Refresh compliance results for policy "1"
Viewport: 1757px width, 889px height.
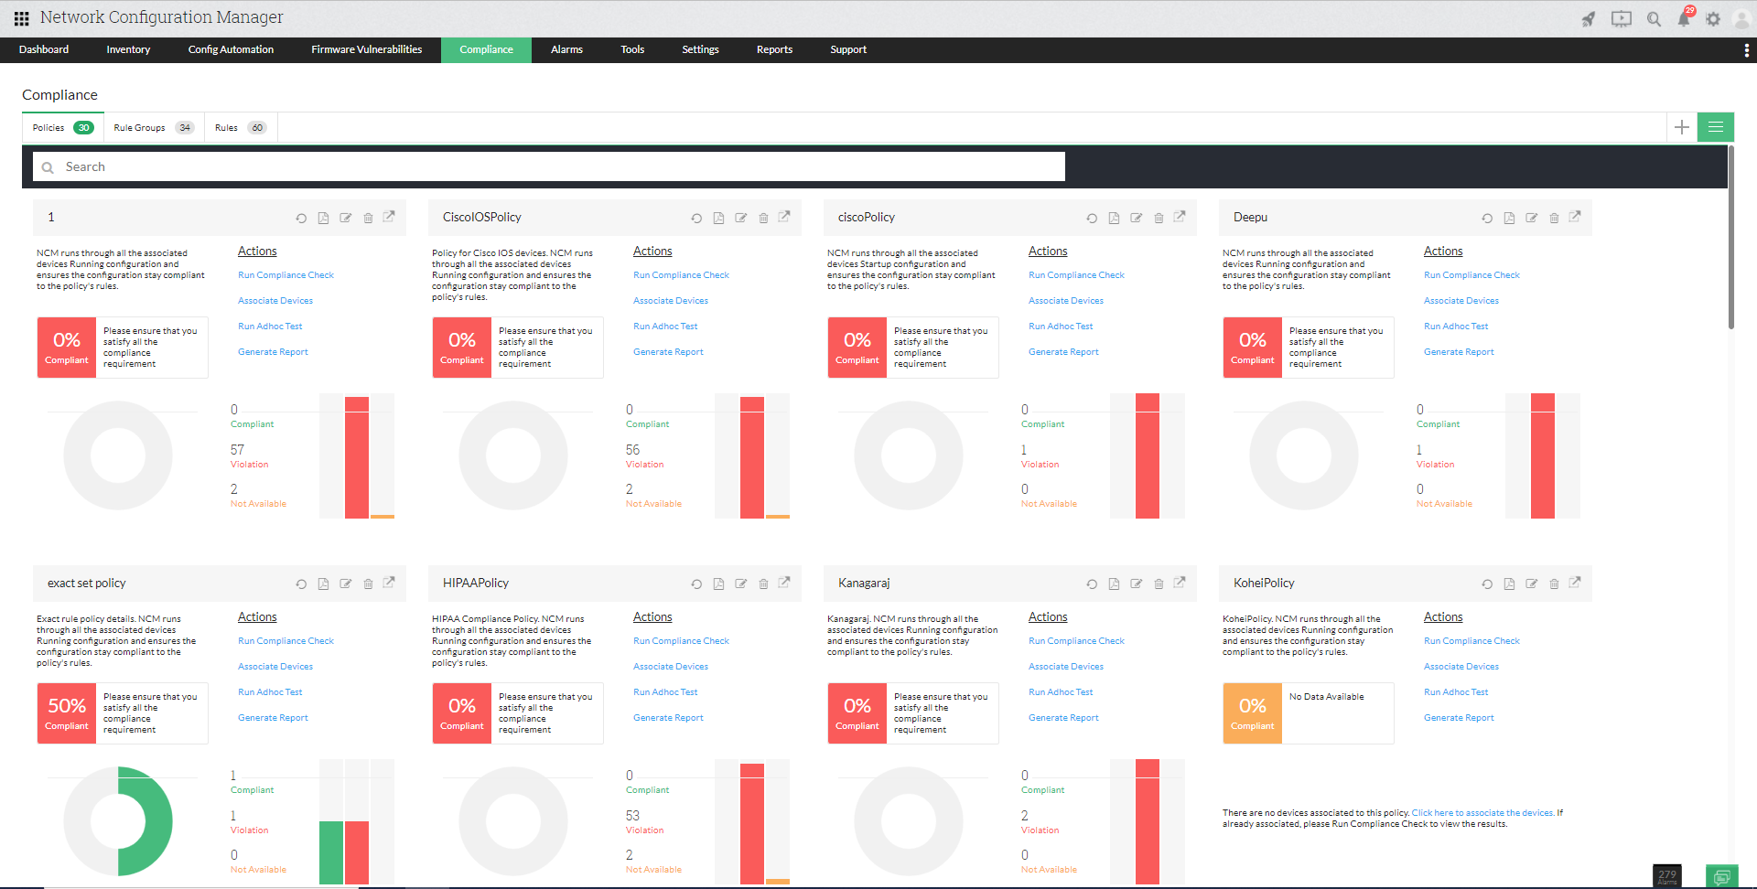point(300,218)
